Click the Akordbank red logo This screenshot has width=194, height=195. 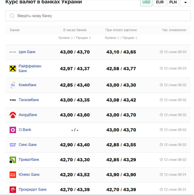(x=13, y=115)
